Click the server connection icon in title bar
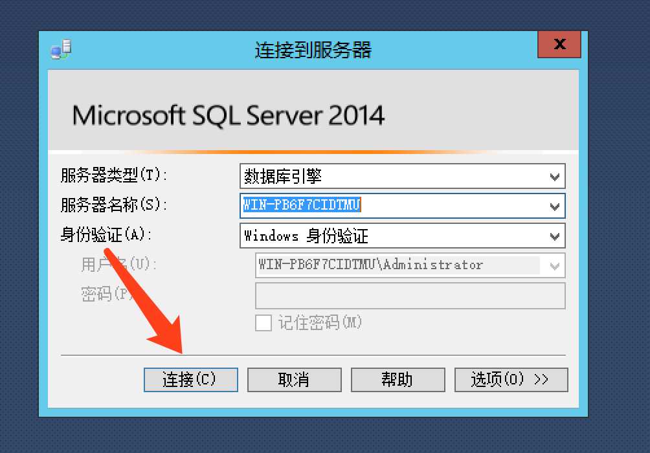 (x=62, y=50)
